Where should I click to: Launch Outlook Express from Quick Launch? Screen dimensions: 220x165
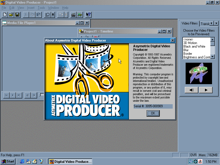[28, 161]
